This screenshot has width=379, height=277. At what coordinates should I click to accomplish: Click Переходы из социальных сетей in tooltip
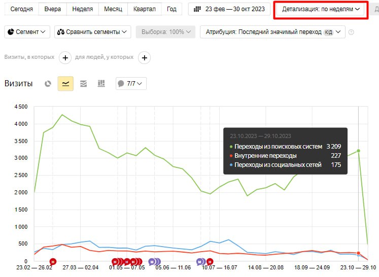278,165
